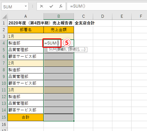
Task: Click the 品質管理部 cell in row 9
Action: [26, 76]
